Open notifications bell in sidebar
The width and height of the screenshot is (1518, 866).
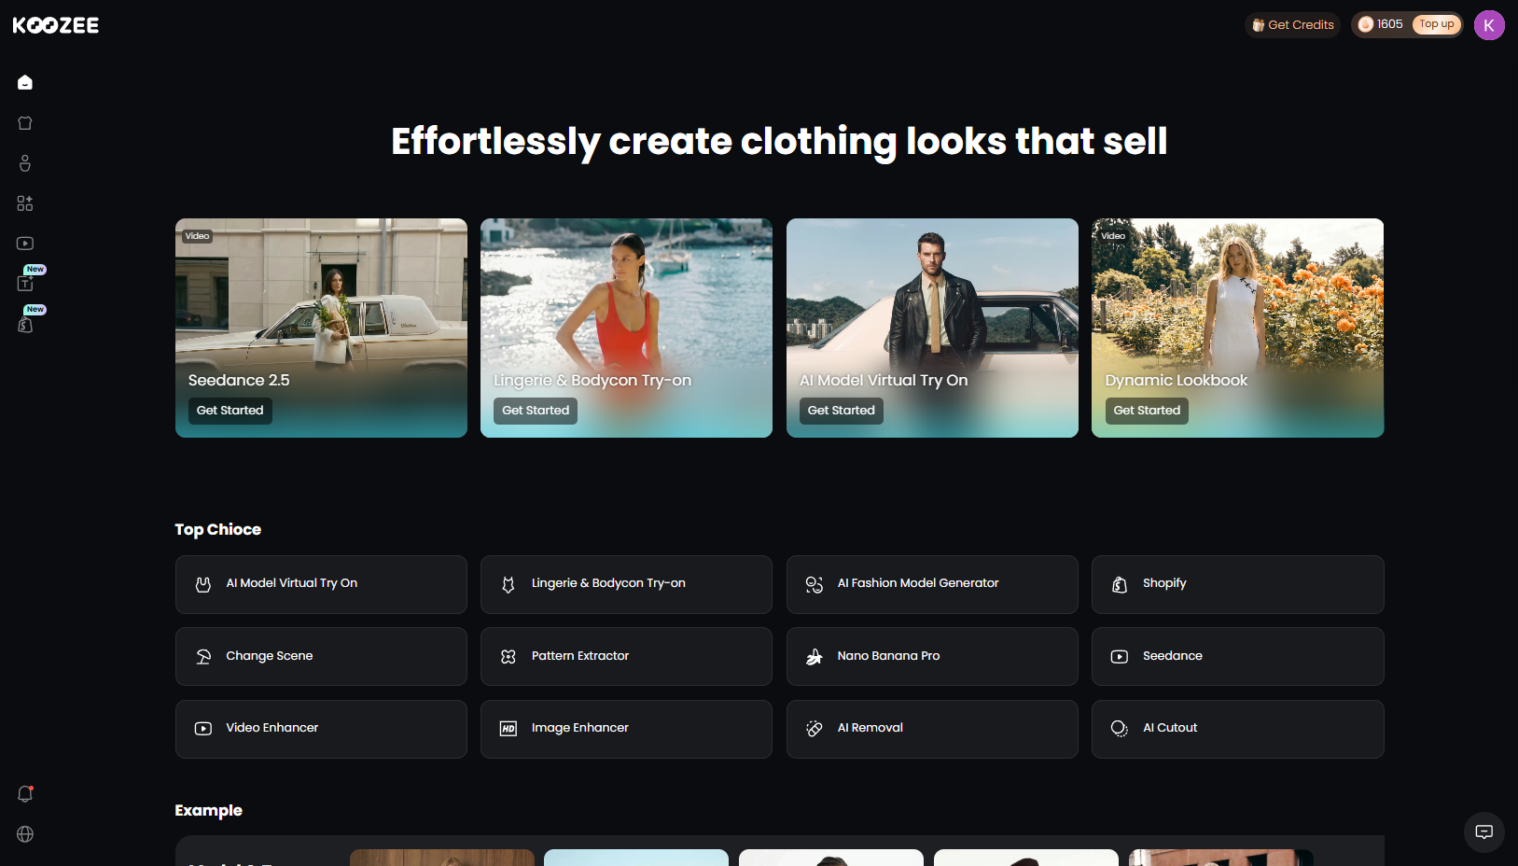pos(25,794)
